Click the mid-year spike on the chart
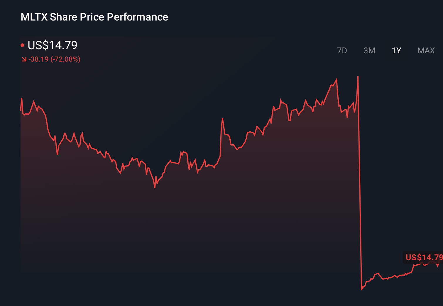 [x=223, y=119]
